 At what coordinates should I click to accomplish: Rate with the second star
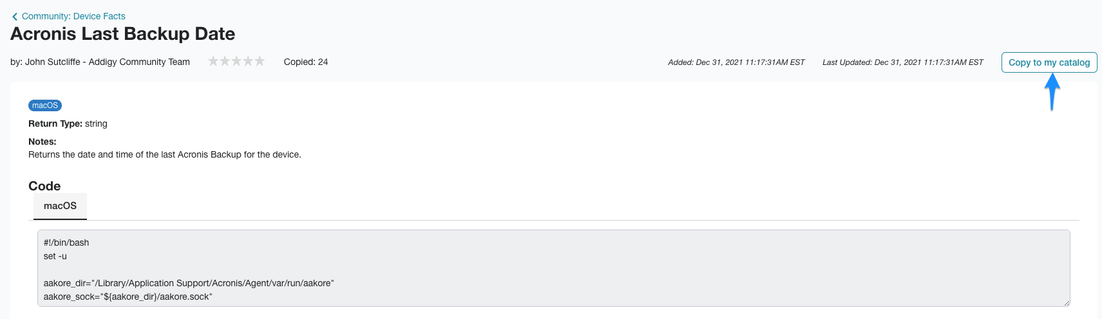(x=225, y=61)
